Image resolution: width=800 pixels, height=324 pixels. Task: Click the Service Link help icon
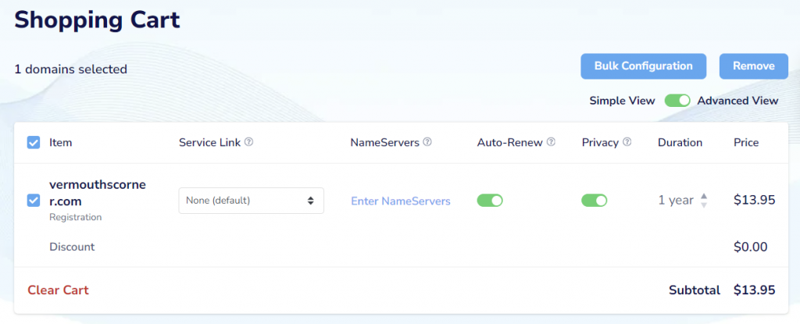(248, 143)
